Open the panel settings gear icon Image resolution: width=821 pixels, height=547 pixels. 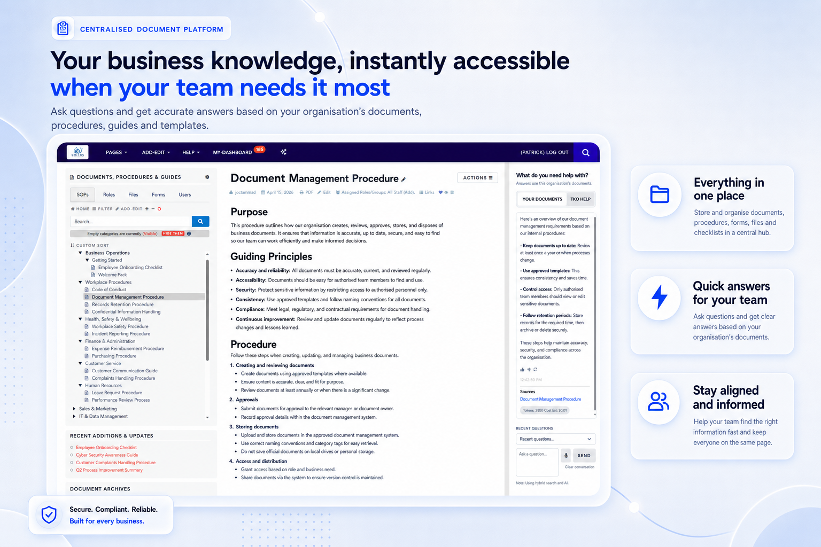pyautogui.click(x=207, y=177)
